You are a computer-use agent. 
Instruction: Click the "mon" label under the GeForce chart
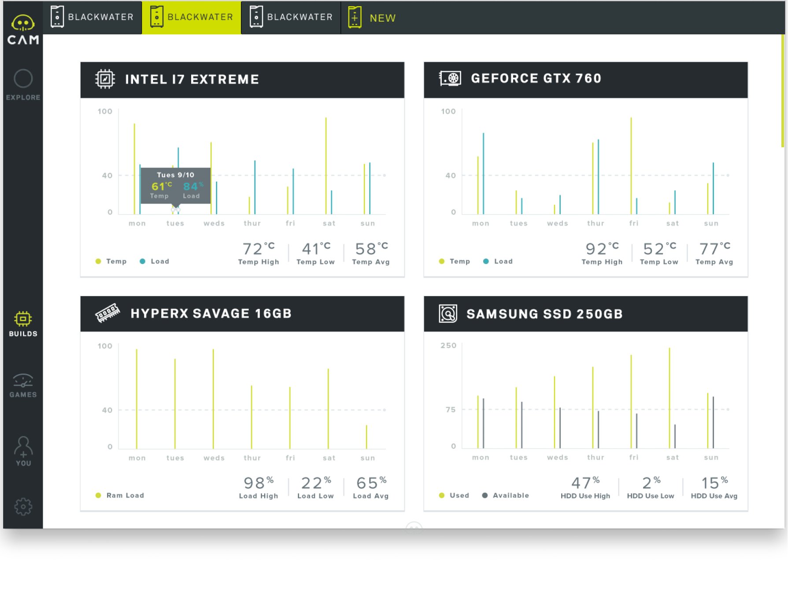coord(481,223)
